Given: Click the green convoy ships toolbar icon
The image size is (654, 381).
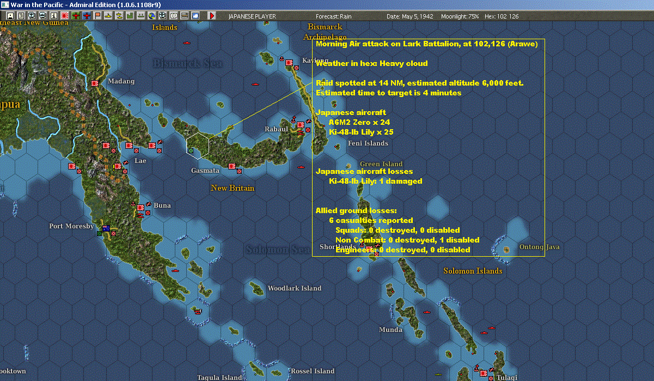Looking at the screenshot, I should tap(141, 16).
